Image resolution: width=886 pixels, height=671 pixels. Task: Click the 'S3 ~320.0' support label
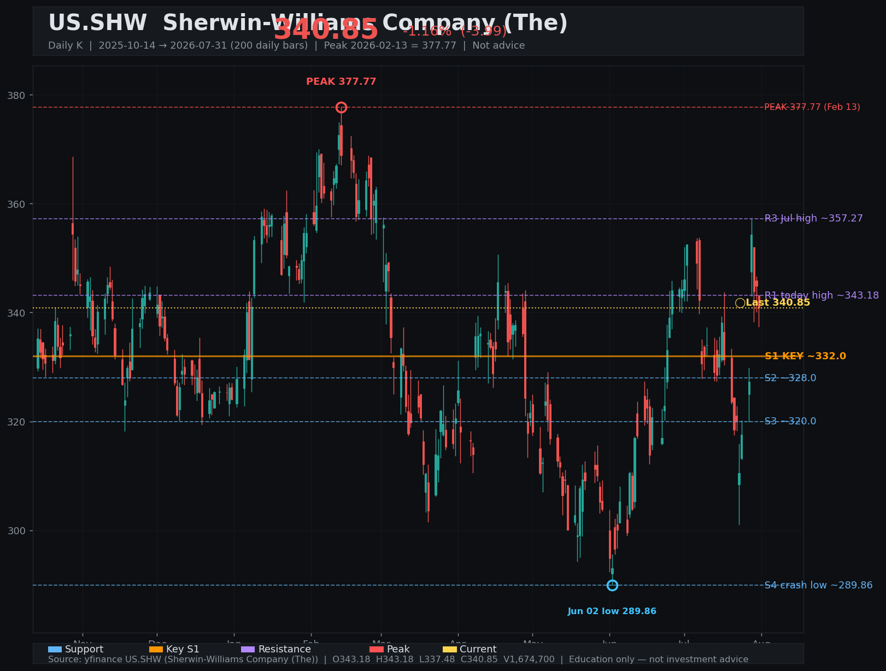[790, 421]
